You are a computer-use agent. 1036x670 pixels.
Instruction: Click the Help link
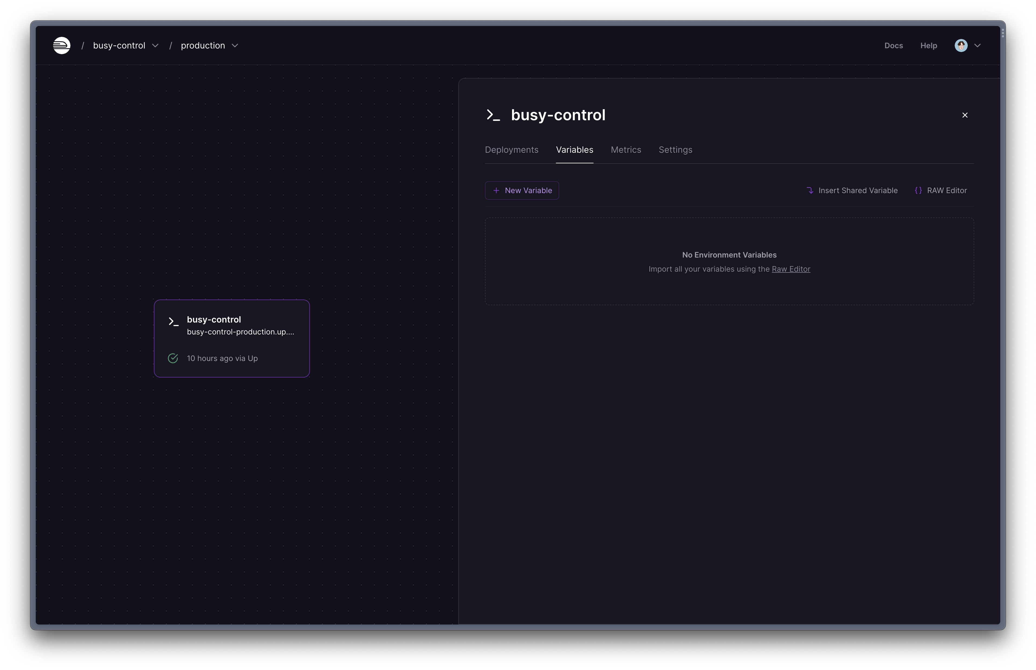click(x=928, y=46)
